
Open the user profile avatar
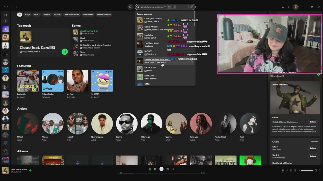pyautogui.click(x=295, y=7)
